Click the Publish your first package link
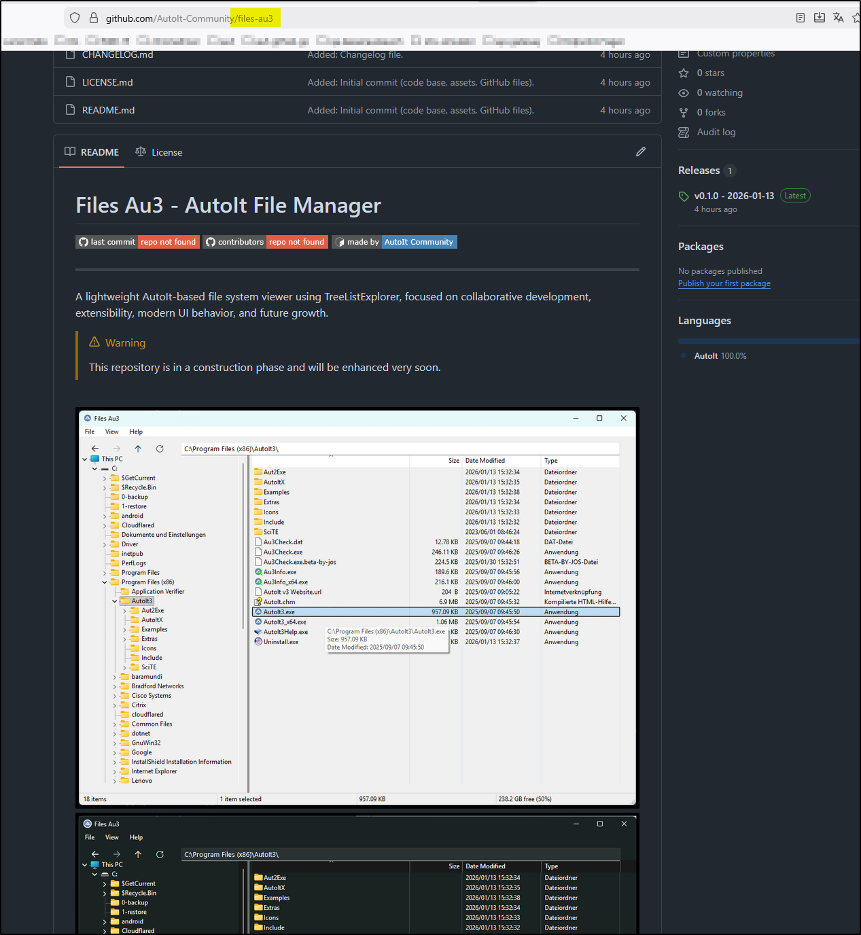861x935 pixels. (x=724, y=283)
